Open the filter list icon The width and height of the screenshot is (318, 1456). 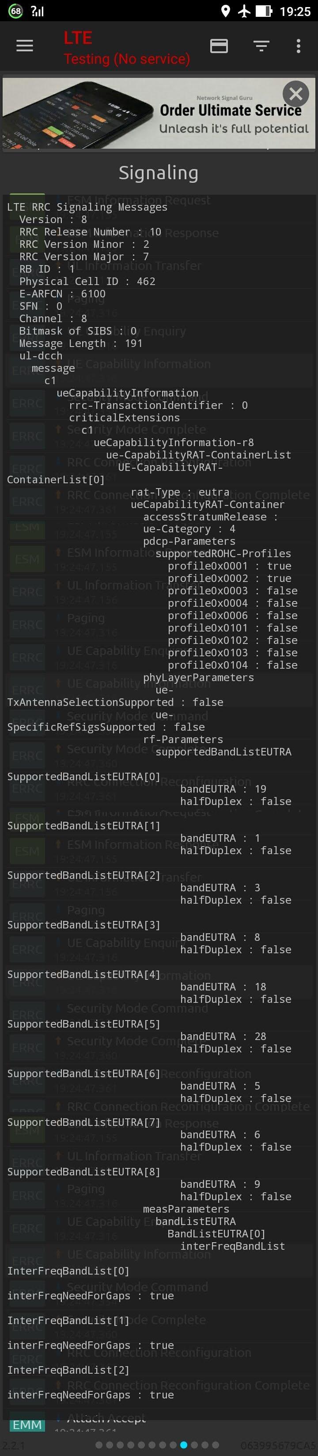pyautogui.click(x=261, y=46)
